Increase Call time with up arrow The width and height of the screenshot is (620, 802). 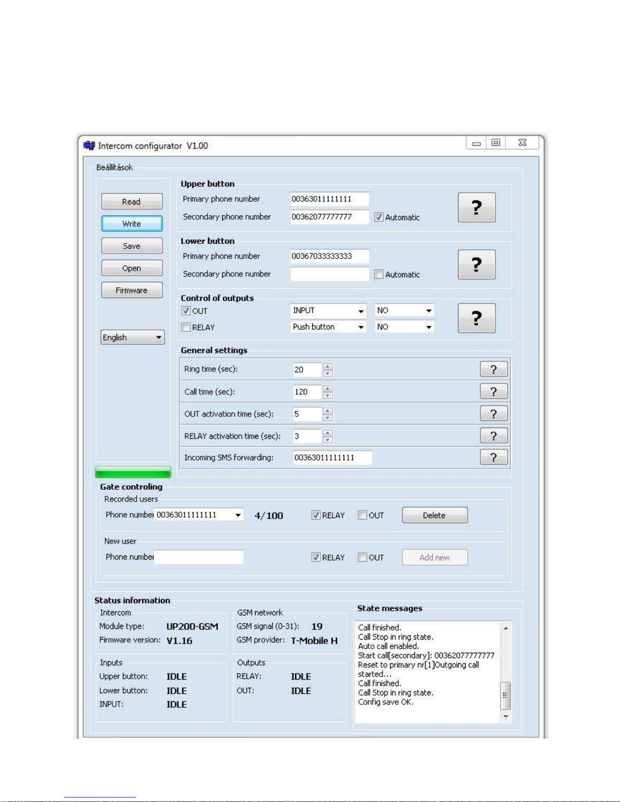click(328, 389)
